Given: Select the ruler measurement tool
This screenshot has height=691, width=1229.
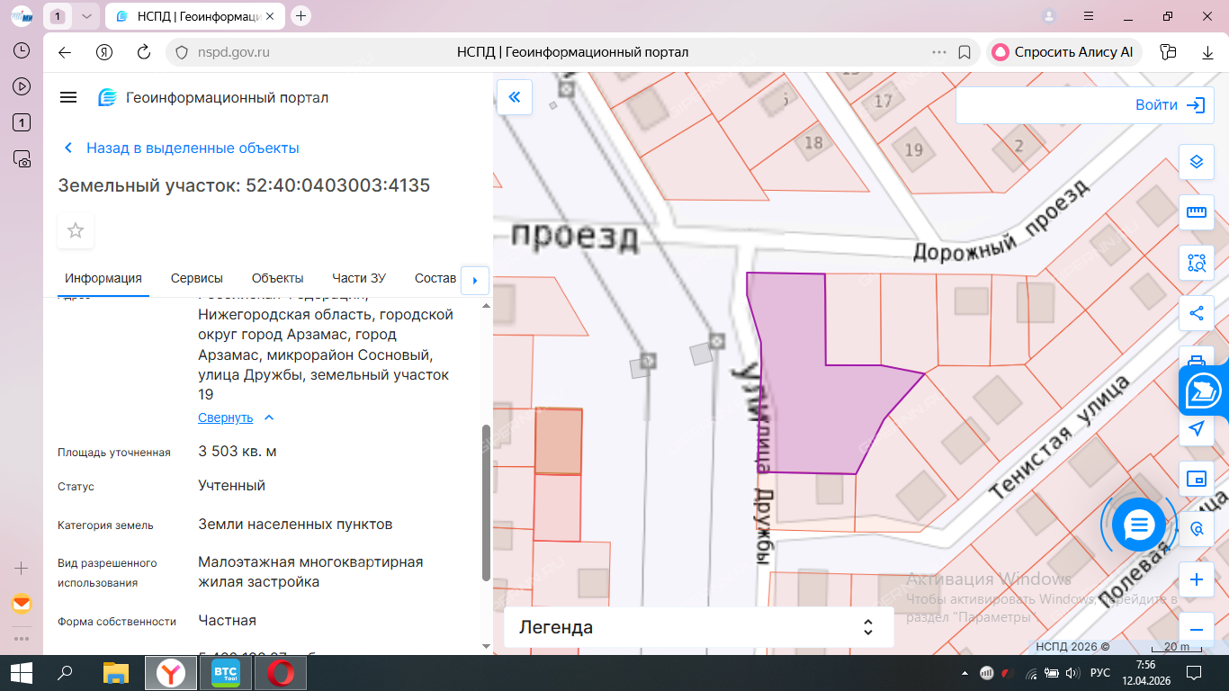Looking at the screenshot, I should click(x=1196, y=212).
